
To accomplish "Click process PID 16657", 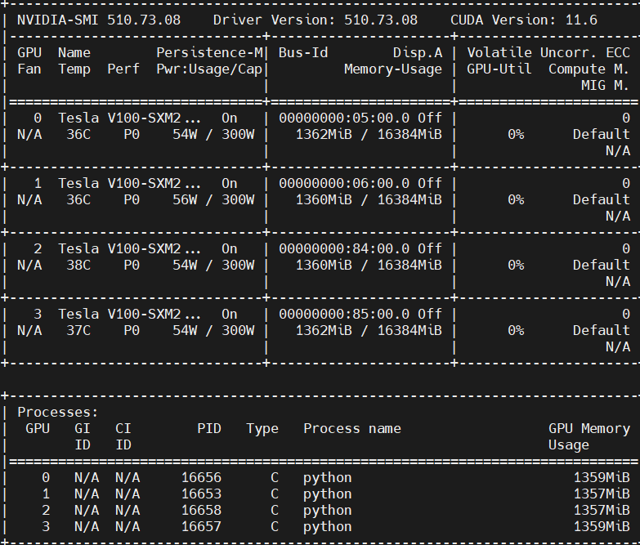I will pos(201,527).
